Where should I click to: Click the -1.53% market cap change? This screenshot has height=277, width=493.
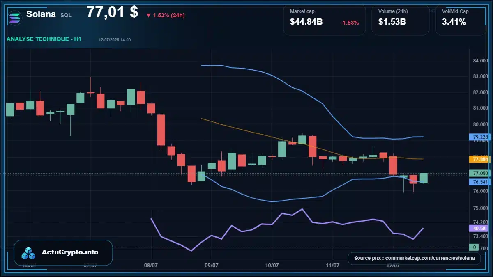(350, 23)
